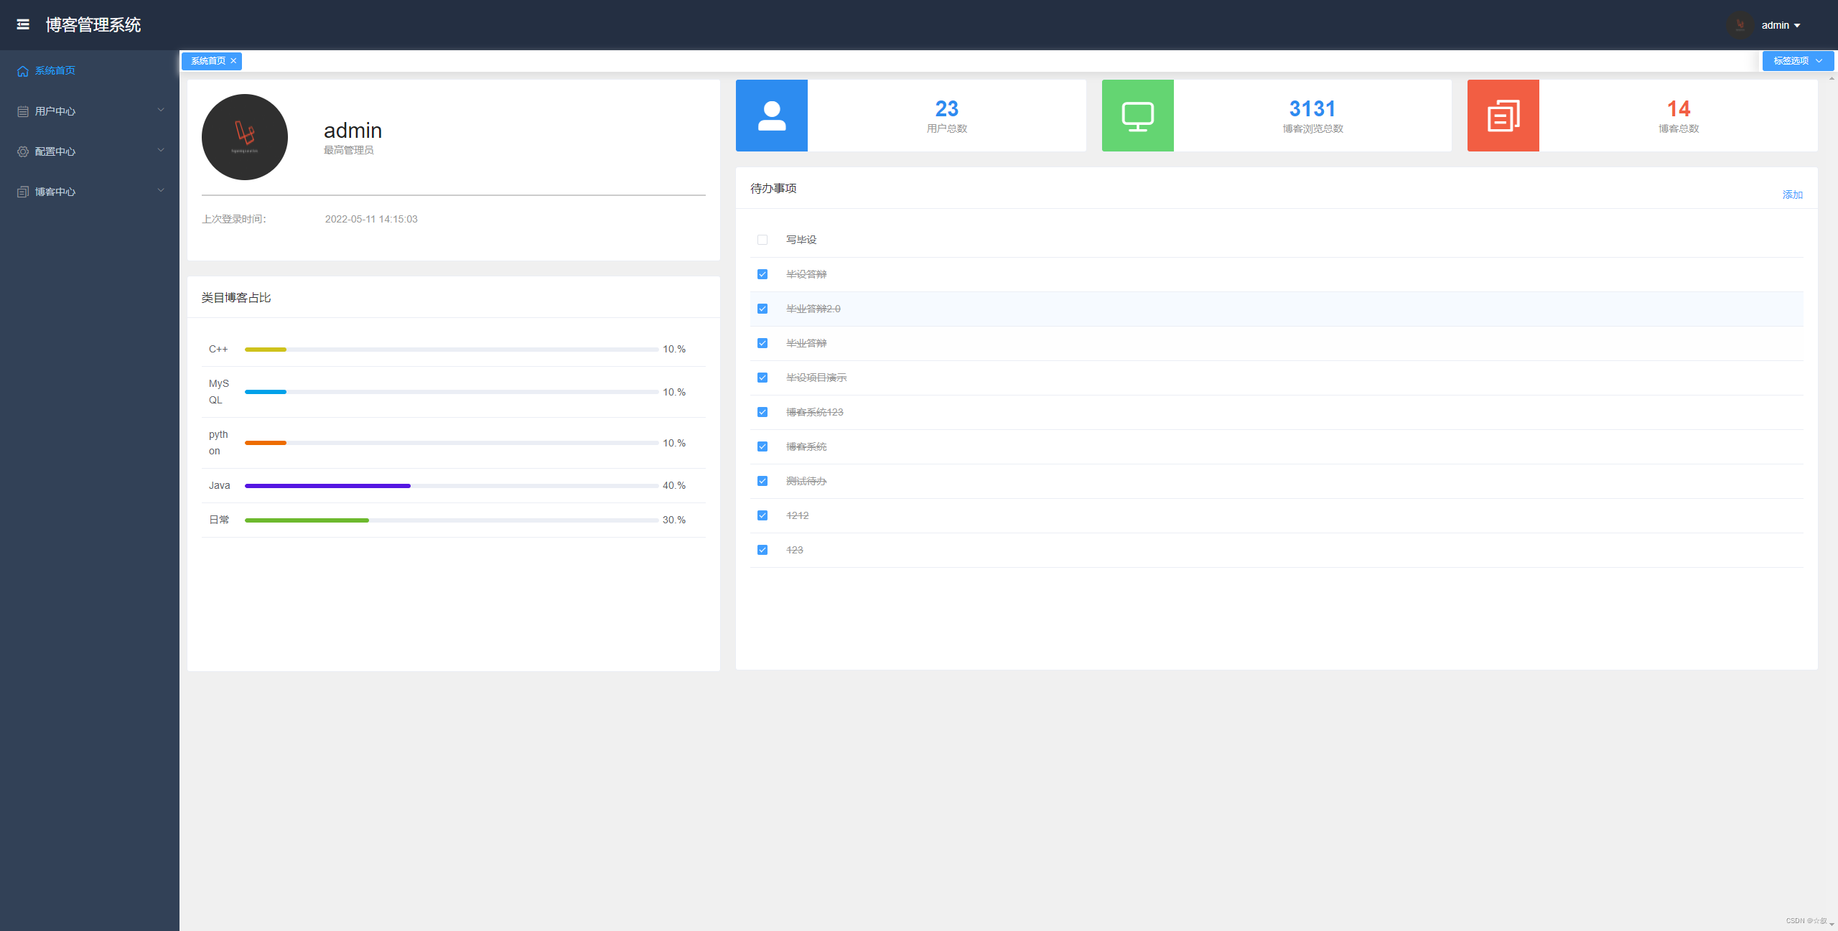Open the 标签选项 dropdown button
This screenshot has width=1838, height=931.
(1797, 61)
